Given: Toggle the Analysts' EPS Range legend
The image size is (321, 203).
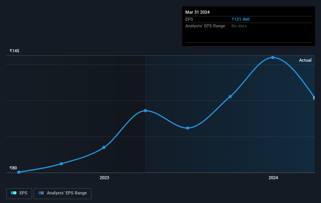Looking at the screenshot, I should (x=63, y=193).
